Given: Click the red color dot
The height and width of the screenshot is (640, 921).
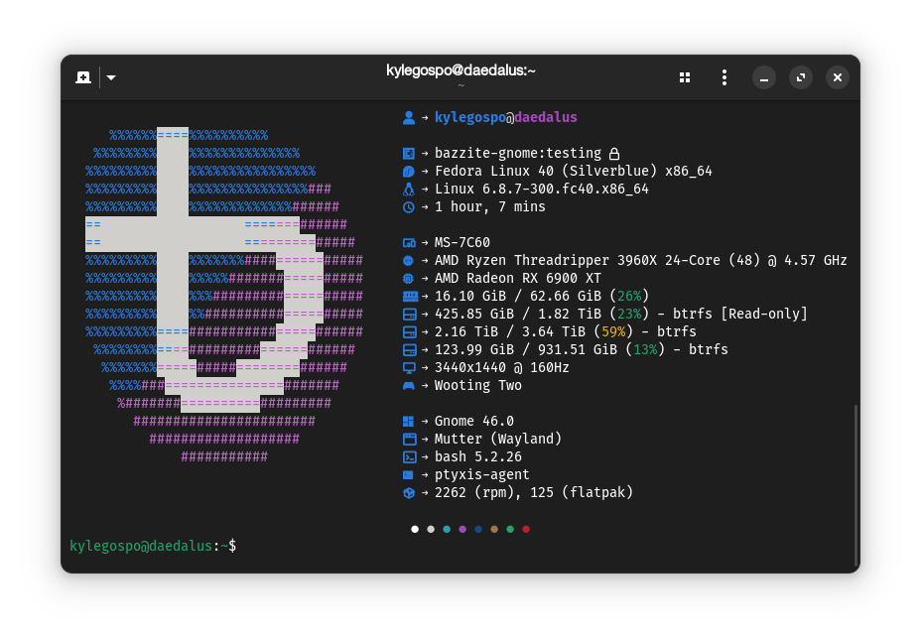Looking at the screenshot, I should pos(526,529).
